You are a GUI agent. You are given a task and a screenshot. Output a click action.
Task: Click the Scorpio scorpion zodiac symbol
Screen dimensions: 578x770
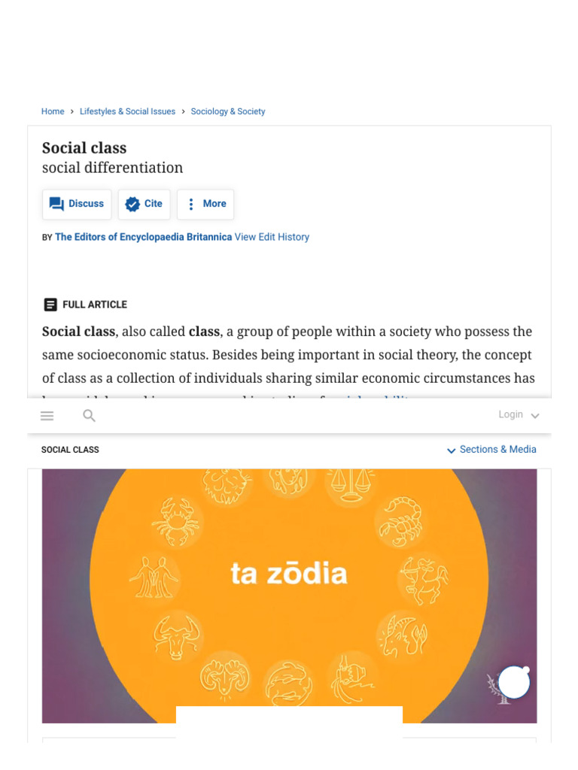pos(400,521)
